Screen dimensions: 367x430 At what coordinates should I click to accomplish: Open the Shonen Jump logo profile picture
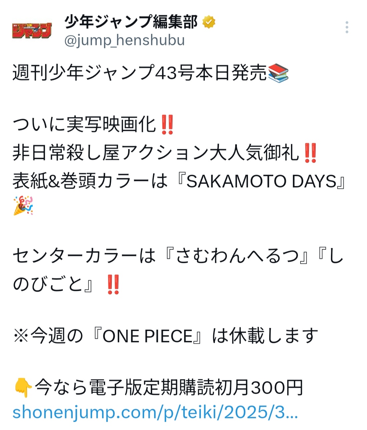(32, 30)
